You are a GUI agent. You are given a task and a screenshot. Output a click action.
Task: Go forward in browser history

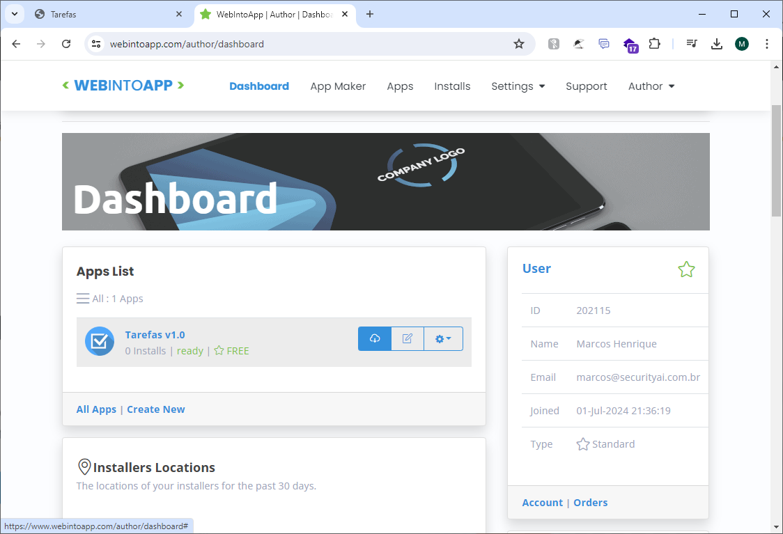tap(41, 44)
